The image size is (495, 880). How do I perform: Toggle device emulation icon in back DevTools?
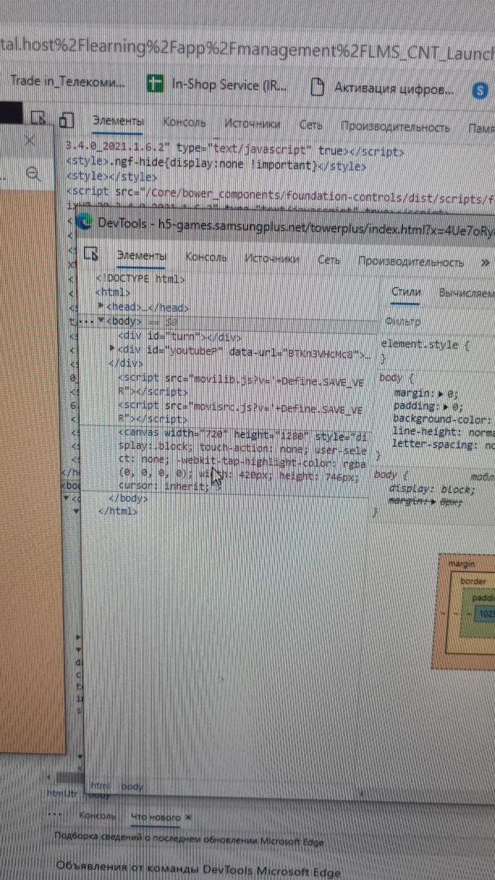pos(66,122)
